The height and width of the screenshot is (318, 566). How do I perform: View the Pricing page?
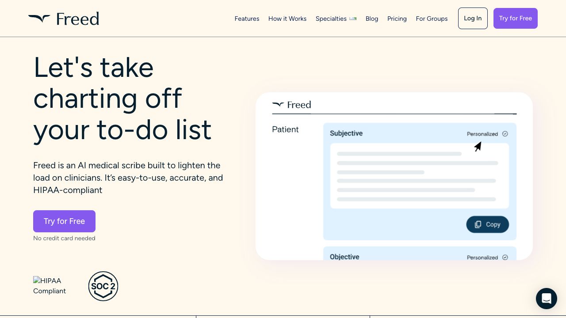397,19
